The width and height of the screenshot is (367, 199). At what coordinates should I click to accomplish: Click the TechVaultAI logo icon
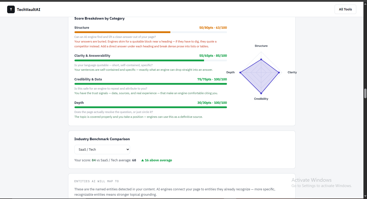[11, 9]
